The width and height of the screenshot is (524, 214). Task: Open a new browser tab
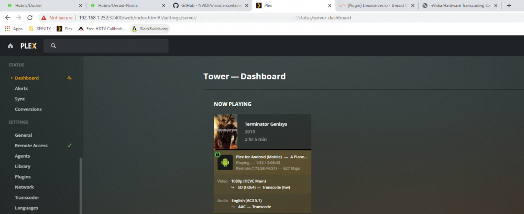[x=509, y=6]
